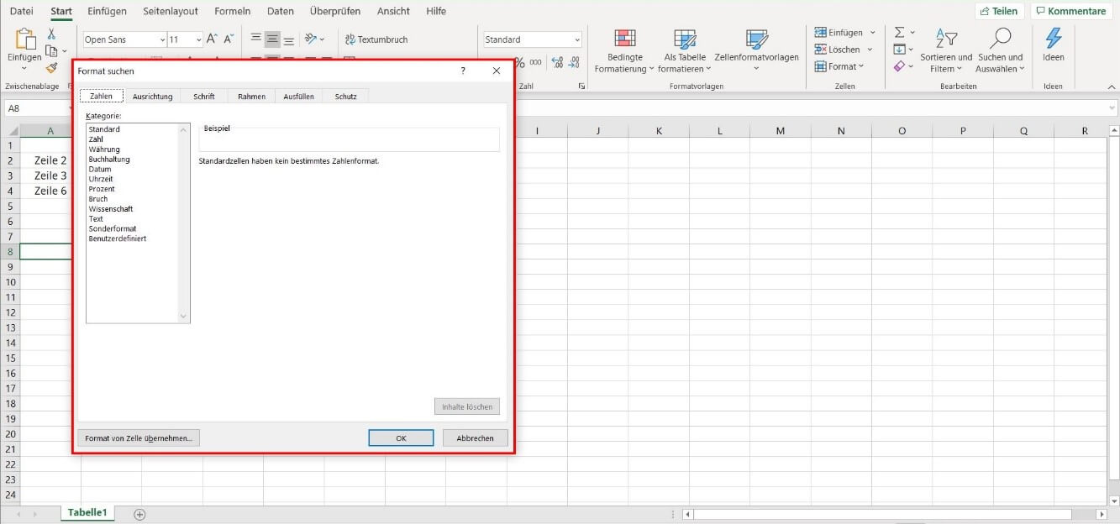Open Sortieren und Filtern
The width and height of the screenshot is (1120, 524).
coord(946,51)
